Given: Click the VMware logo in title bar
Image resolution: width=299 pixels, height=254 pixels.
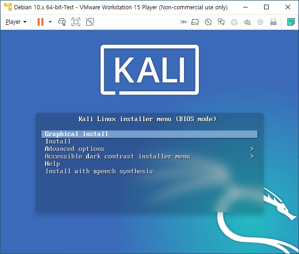Looking at the screenshot, I should click(x=8, y=7).
